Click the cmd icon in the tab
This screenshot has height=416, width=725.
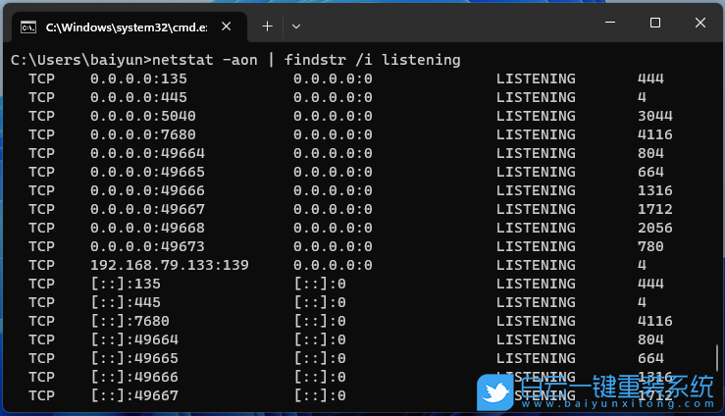click(29, 26)
